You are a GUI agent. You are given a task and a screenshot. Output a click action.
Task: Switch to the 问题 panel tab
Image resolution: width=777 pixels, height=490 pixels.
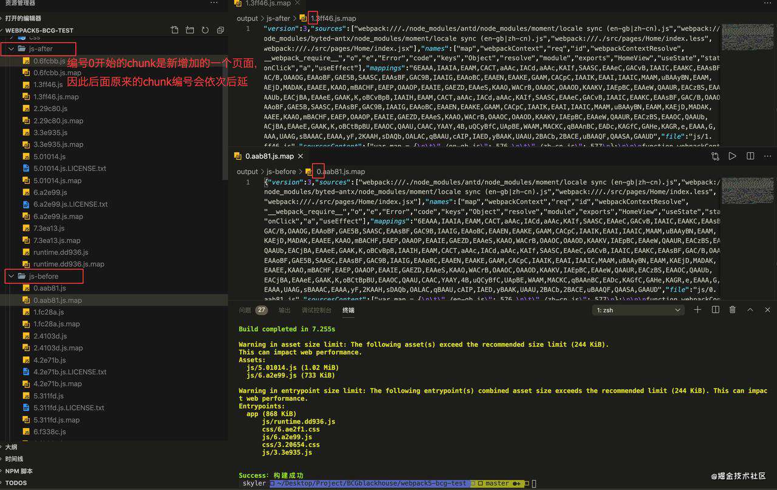(245, 310)
